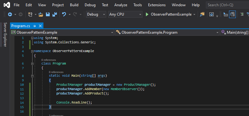
Task: Click the Open File folder icon
Action: (x=41, y=15)
